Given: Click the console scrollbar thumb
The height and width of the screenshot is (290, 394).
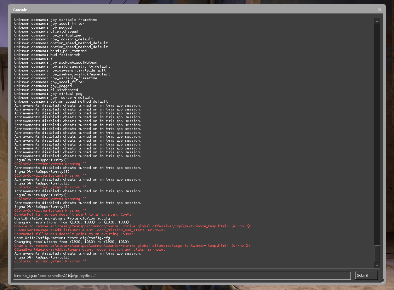Looking at the screenshot, I should point(377,254).
